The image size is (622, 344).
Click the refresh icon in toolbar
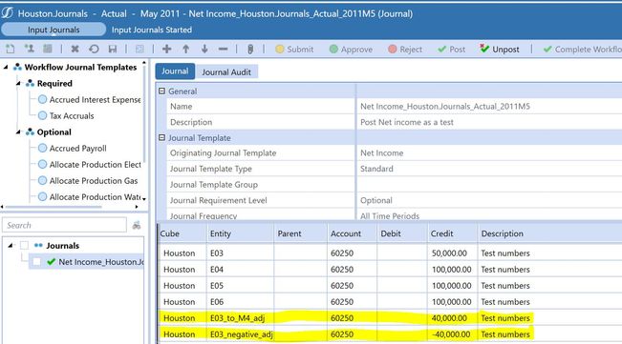click(x=94, y=49)
